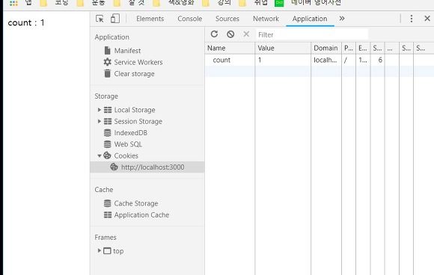Toggle the device toolbar icon
Image resolution: width=434 pixels, height=275 pixels.
115,19
